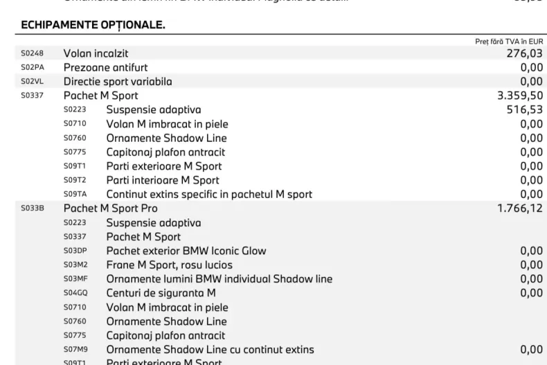
Task: Select Pachet exterior BMW Iconic Glow
Action: pos(186,251)
